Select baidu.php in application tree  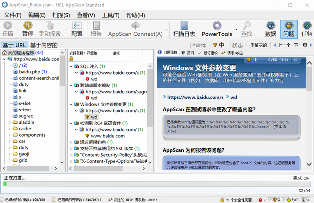(30, 72)
